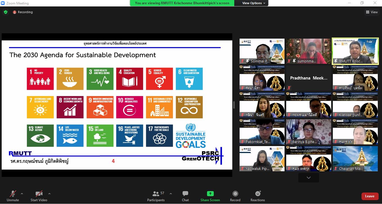The image size is (382, 204).
Task: Click goal 13 Climate Action tile
Action: pyautogui.click(x=40, y=136)
